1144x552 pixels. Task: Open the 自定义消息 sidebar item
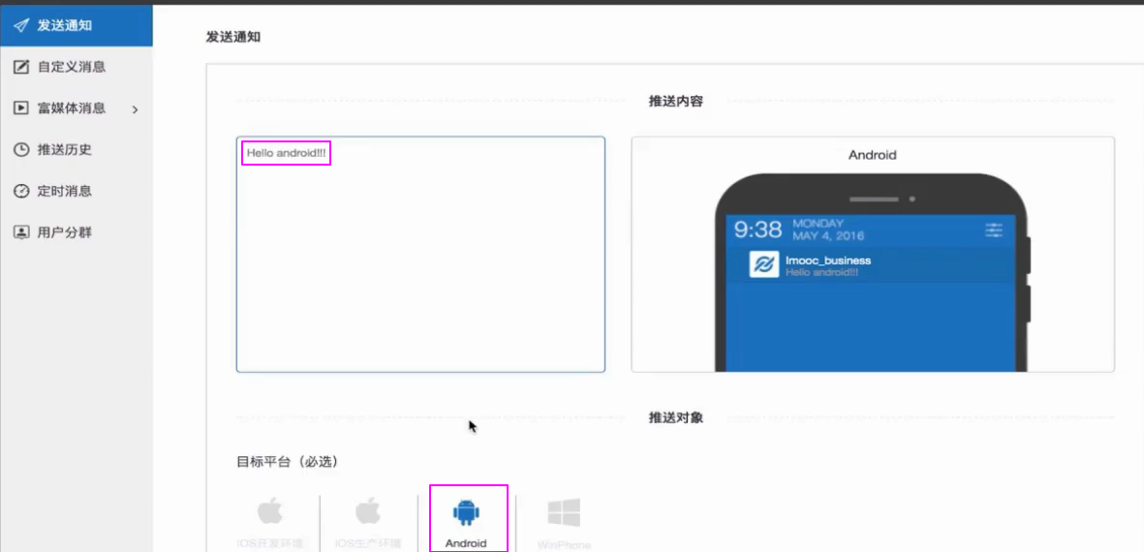tap(76, 67)
